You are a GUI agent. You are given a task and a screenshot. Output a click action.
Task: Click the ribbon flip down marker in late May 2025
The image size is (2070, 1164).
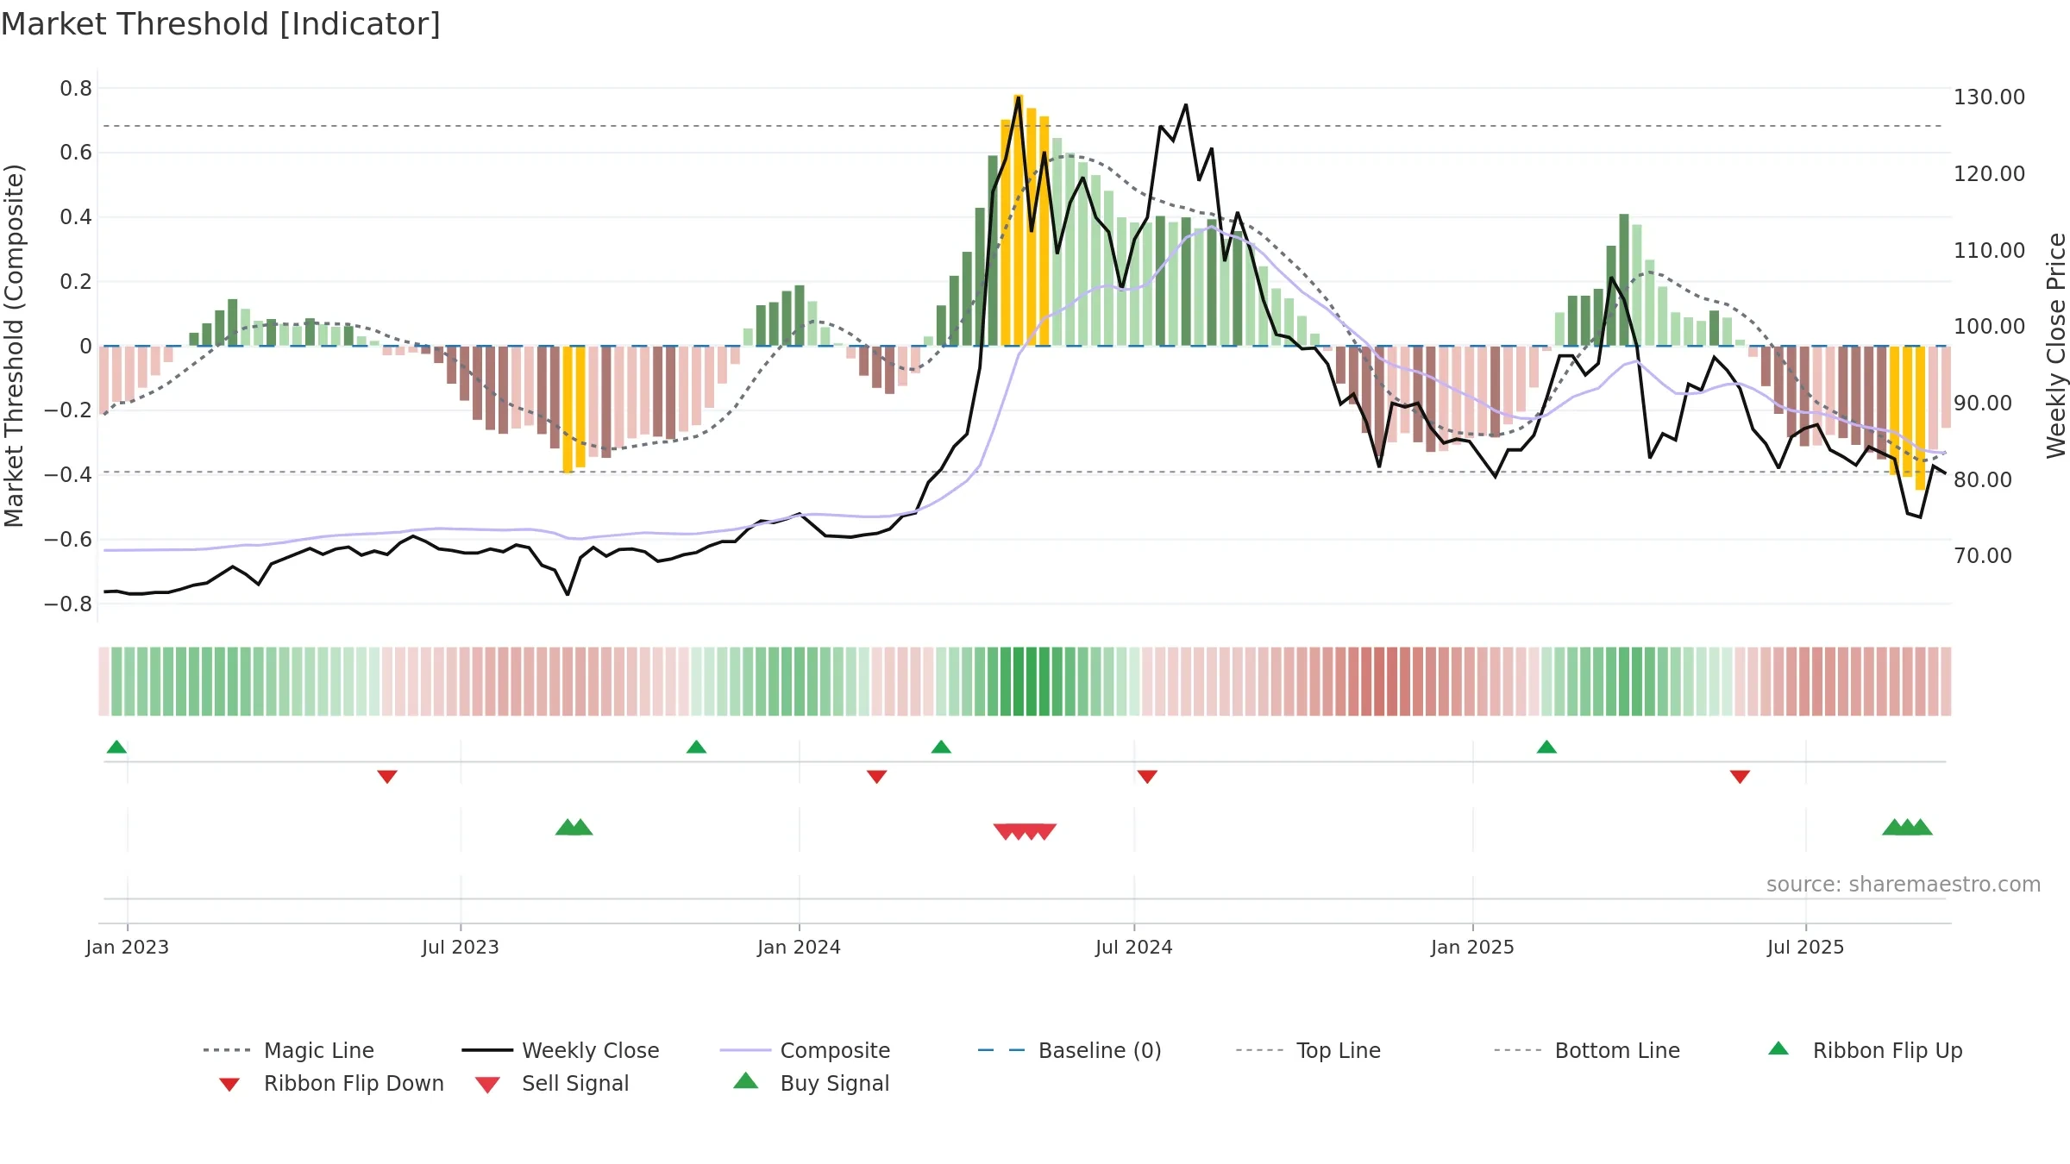click(x=1740, y=777)
